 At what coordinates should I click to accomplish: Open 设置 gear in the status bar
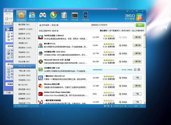click(107, 106)
